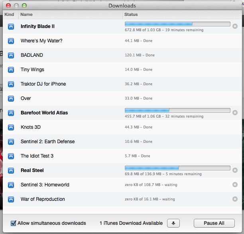Click the app icon next to Infinity Blade II
244x234 pixels.
tap(11, 26)
